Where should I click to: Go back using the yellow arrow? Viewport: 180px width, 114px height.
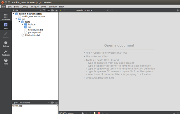point(61,10)
